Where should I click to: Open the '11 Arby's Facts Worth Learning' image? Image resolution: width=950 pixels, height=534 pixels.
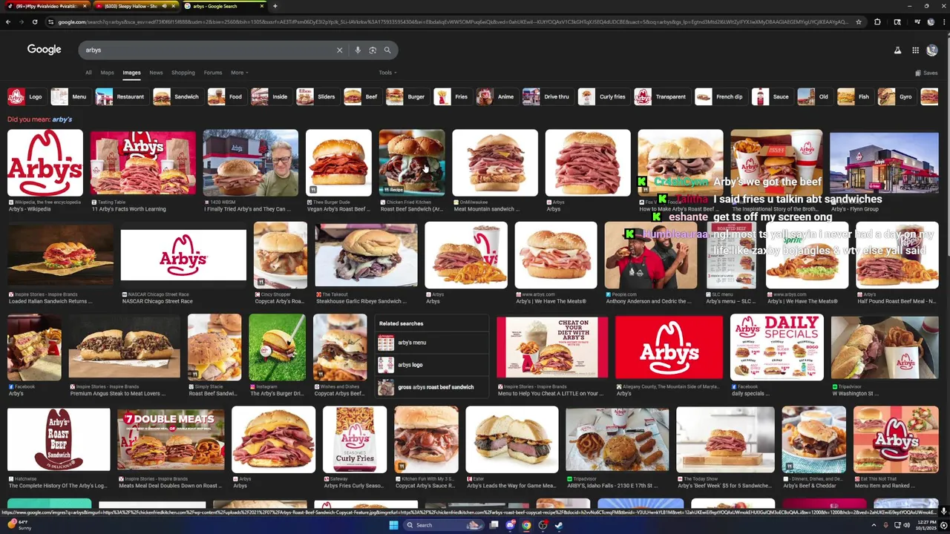pyautogui.click(x=142, y=163)
